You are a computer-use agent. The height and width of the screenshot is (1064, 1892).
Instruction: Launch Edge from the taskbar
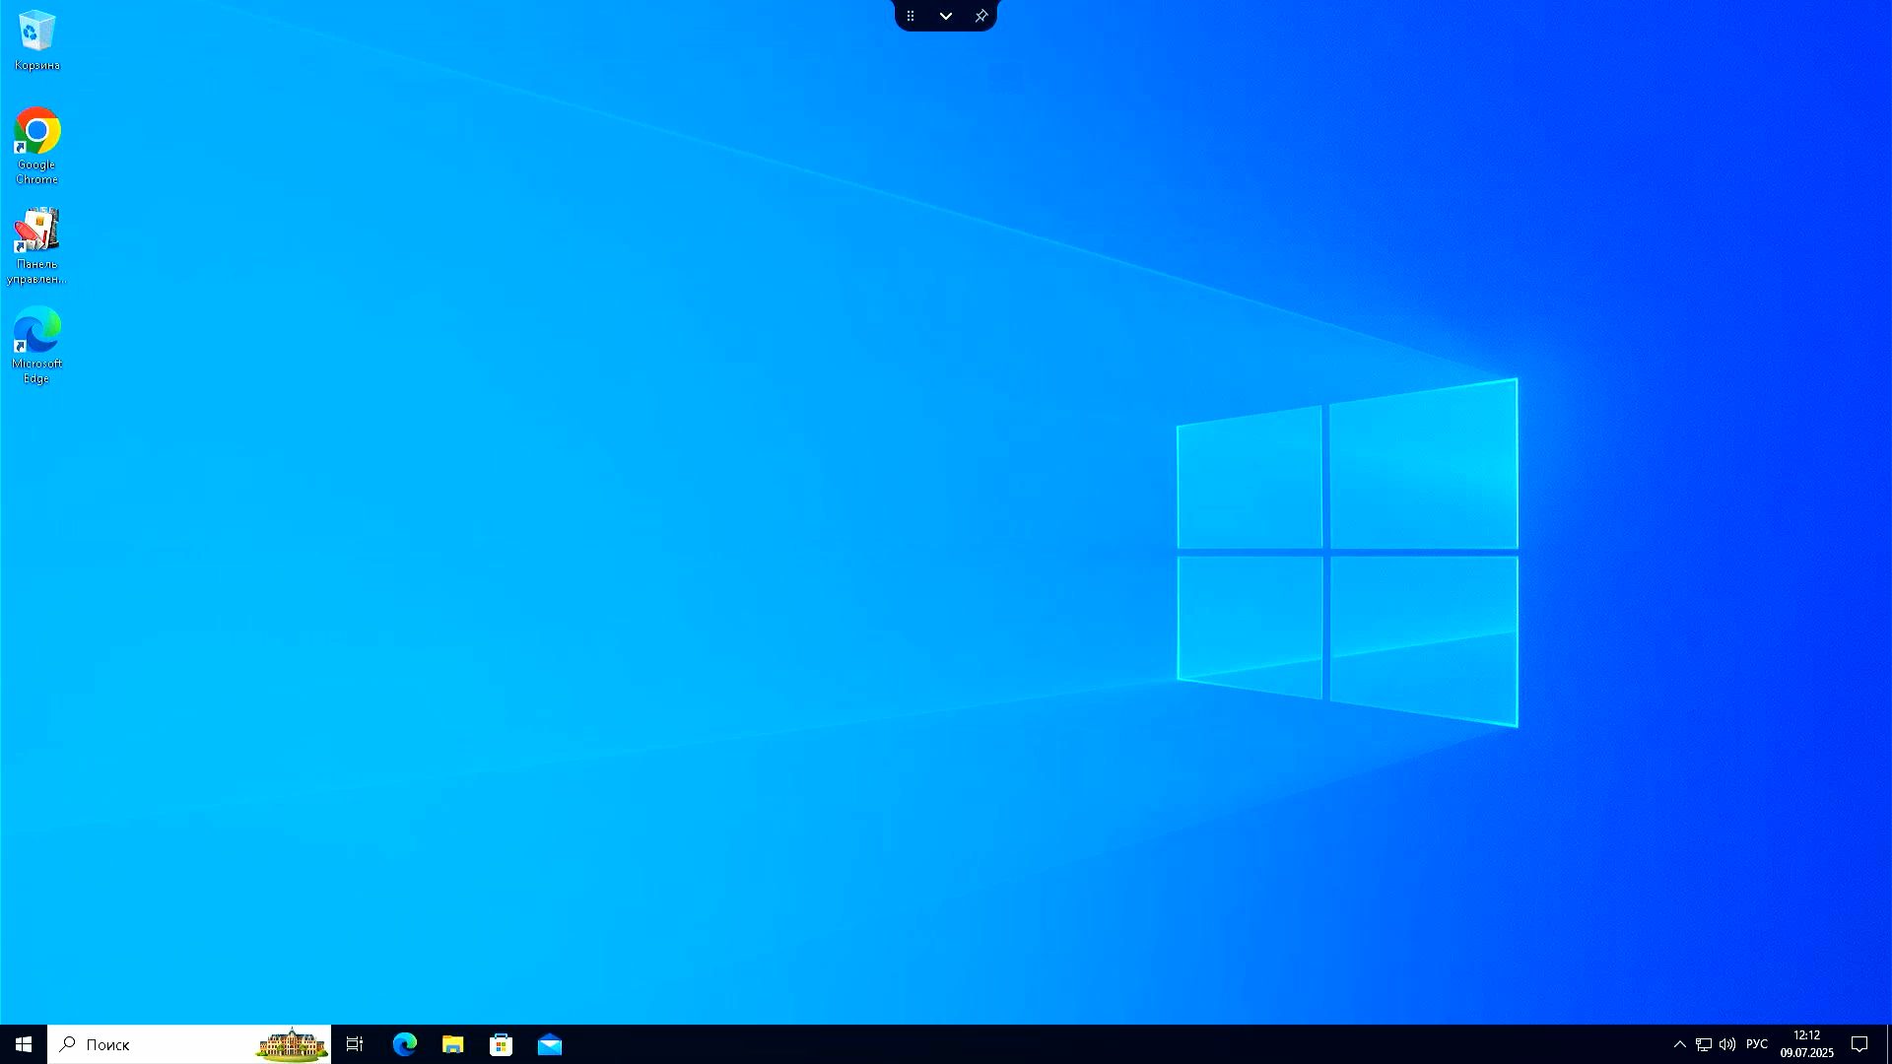click(405, 1044)
